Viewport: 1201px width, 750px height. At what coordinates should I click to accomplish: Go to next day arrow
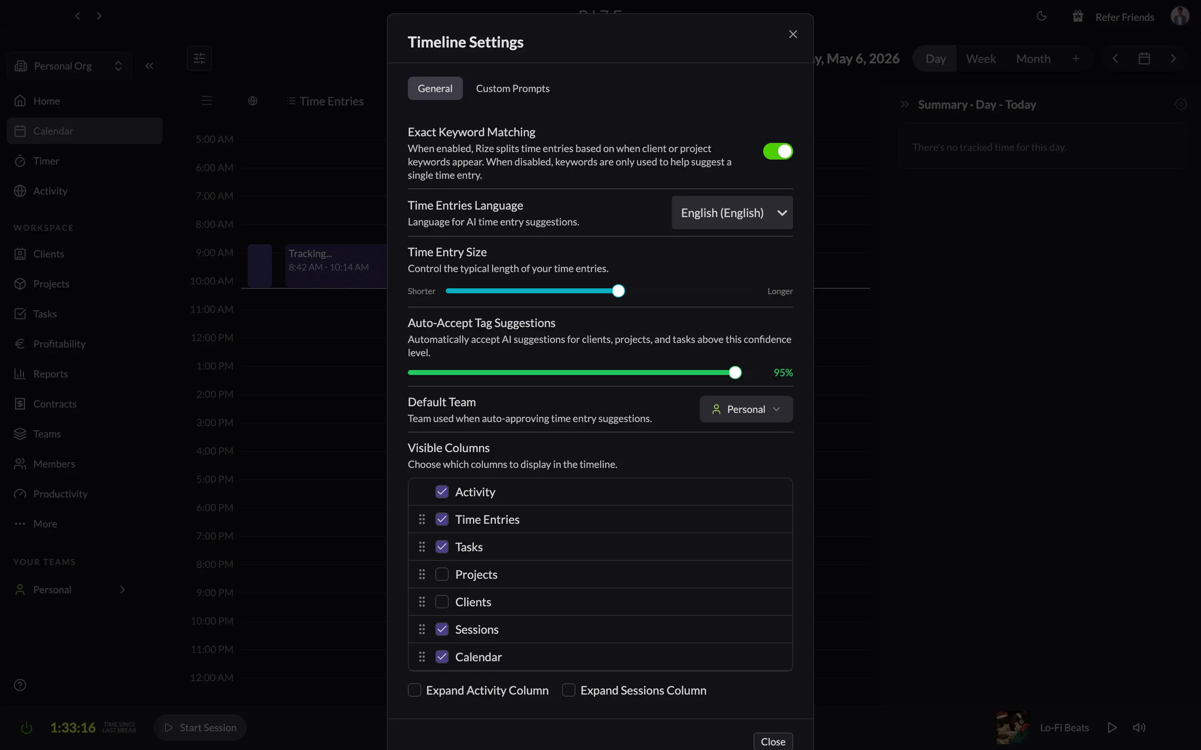1173,58
